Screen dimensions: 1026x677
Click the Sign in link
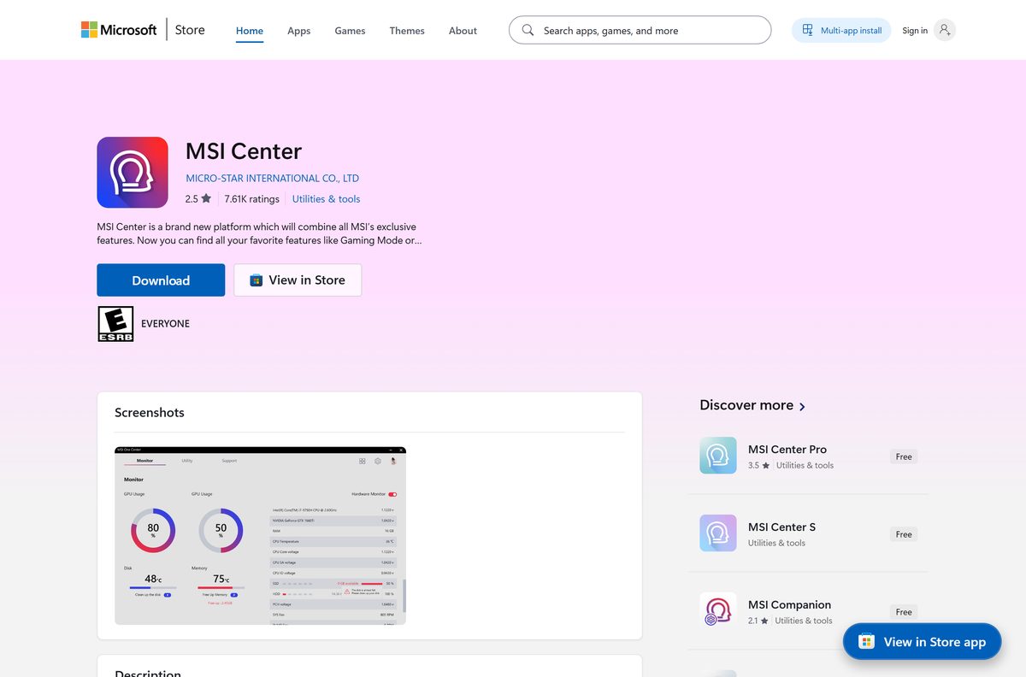click(x=914, y=31)
